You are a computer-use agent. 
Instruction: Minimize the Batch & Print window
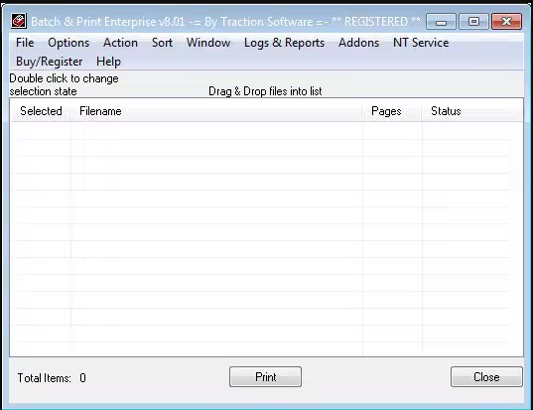[x=441, y=22]
